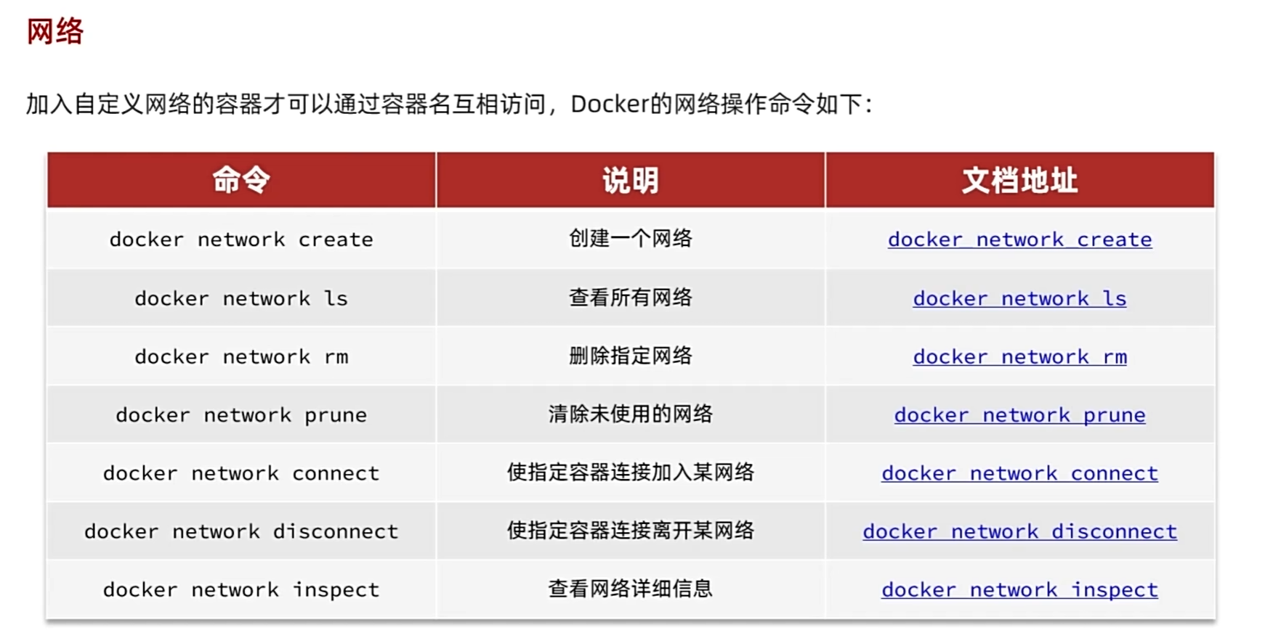Viewport: 1273px width, 638px height.
Task: Visit the docker network connect documentation link
Action: [1019, 473]
